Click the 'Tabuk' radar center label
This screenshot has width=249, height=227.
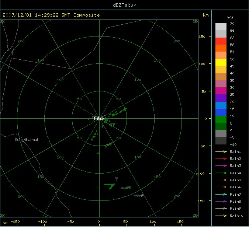click(x=99, y=119)
